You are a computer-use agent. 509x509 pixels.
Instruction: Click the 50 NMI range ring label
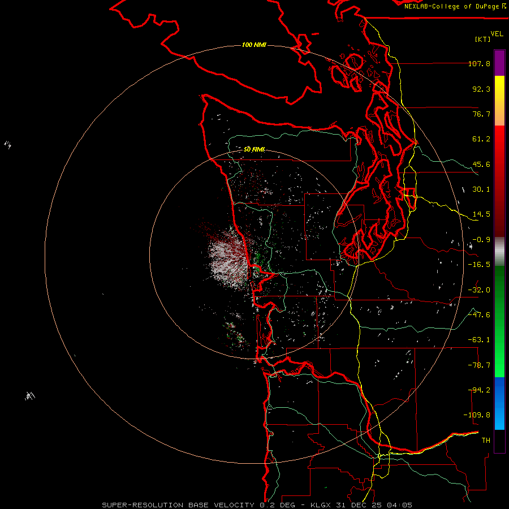254,149
